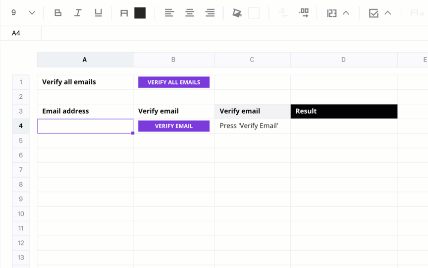Align text to the right

[x=210, y=13]
